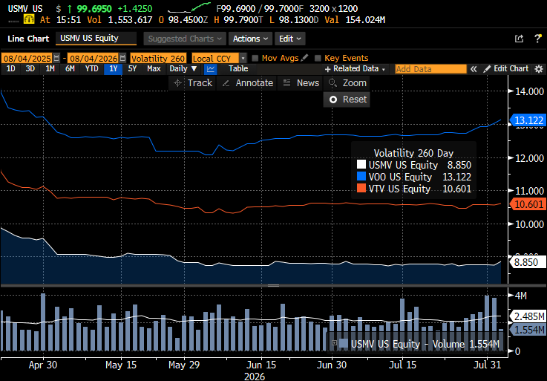Screen dimensions: 547x381
Task: Collapse panel with double left chevron
Action: click(473, 69)
